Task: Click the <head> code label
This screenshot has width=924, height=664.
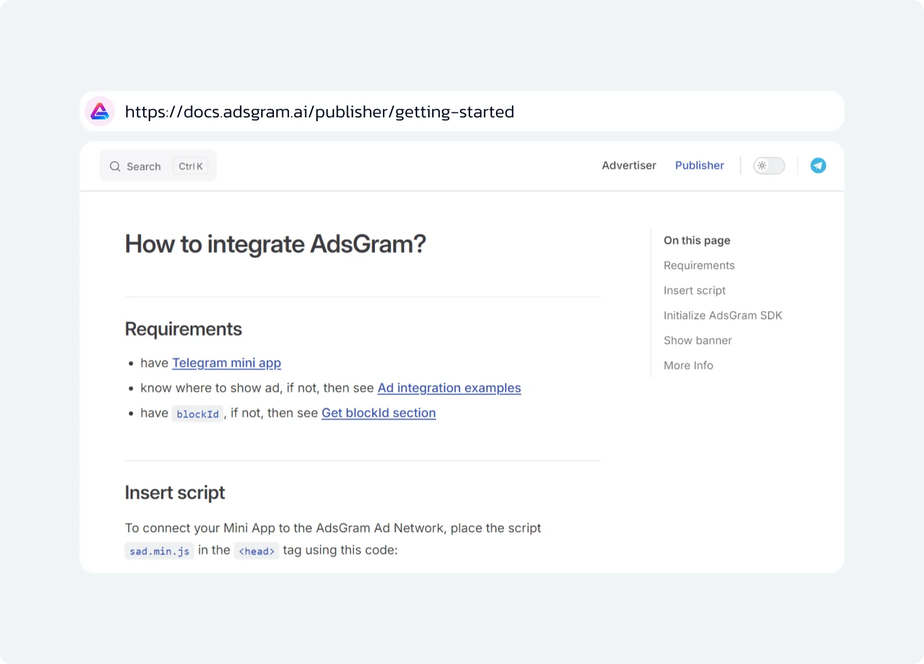Action: point(256,551)
